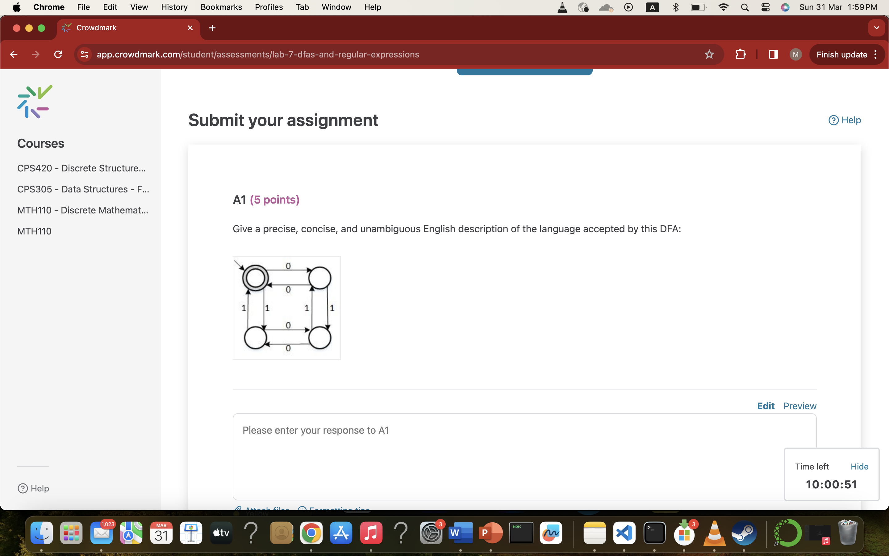889x556 pixels.
Task: Hide the Time left countdown
Action: [x=859, y=466]
